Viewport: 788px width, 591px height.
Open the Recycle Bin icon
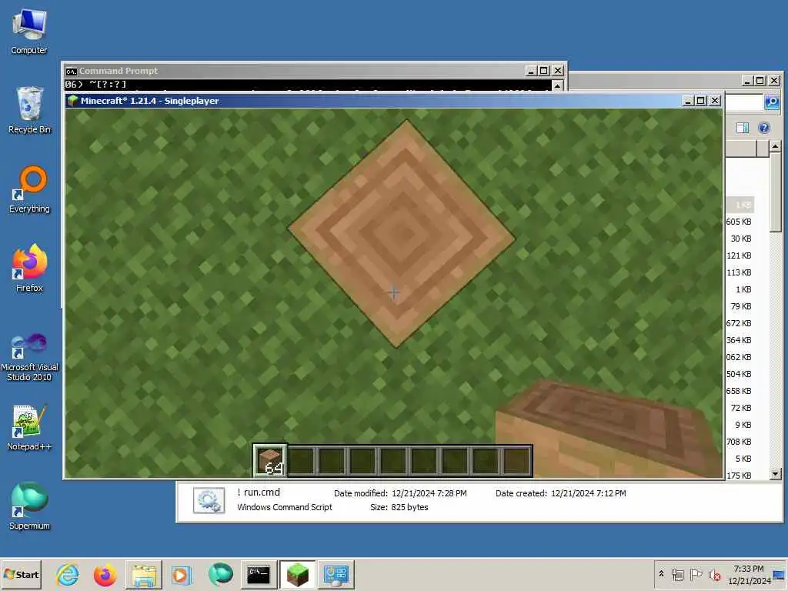point(29,110)
